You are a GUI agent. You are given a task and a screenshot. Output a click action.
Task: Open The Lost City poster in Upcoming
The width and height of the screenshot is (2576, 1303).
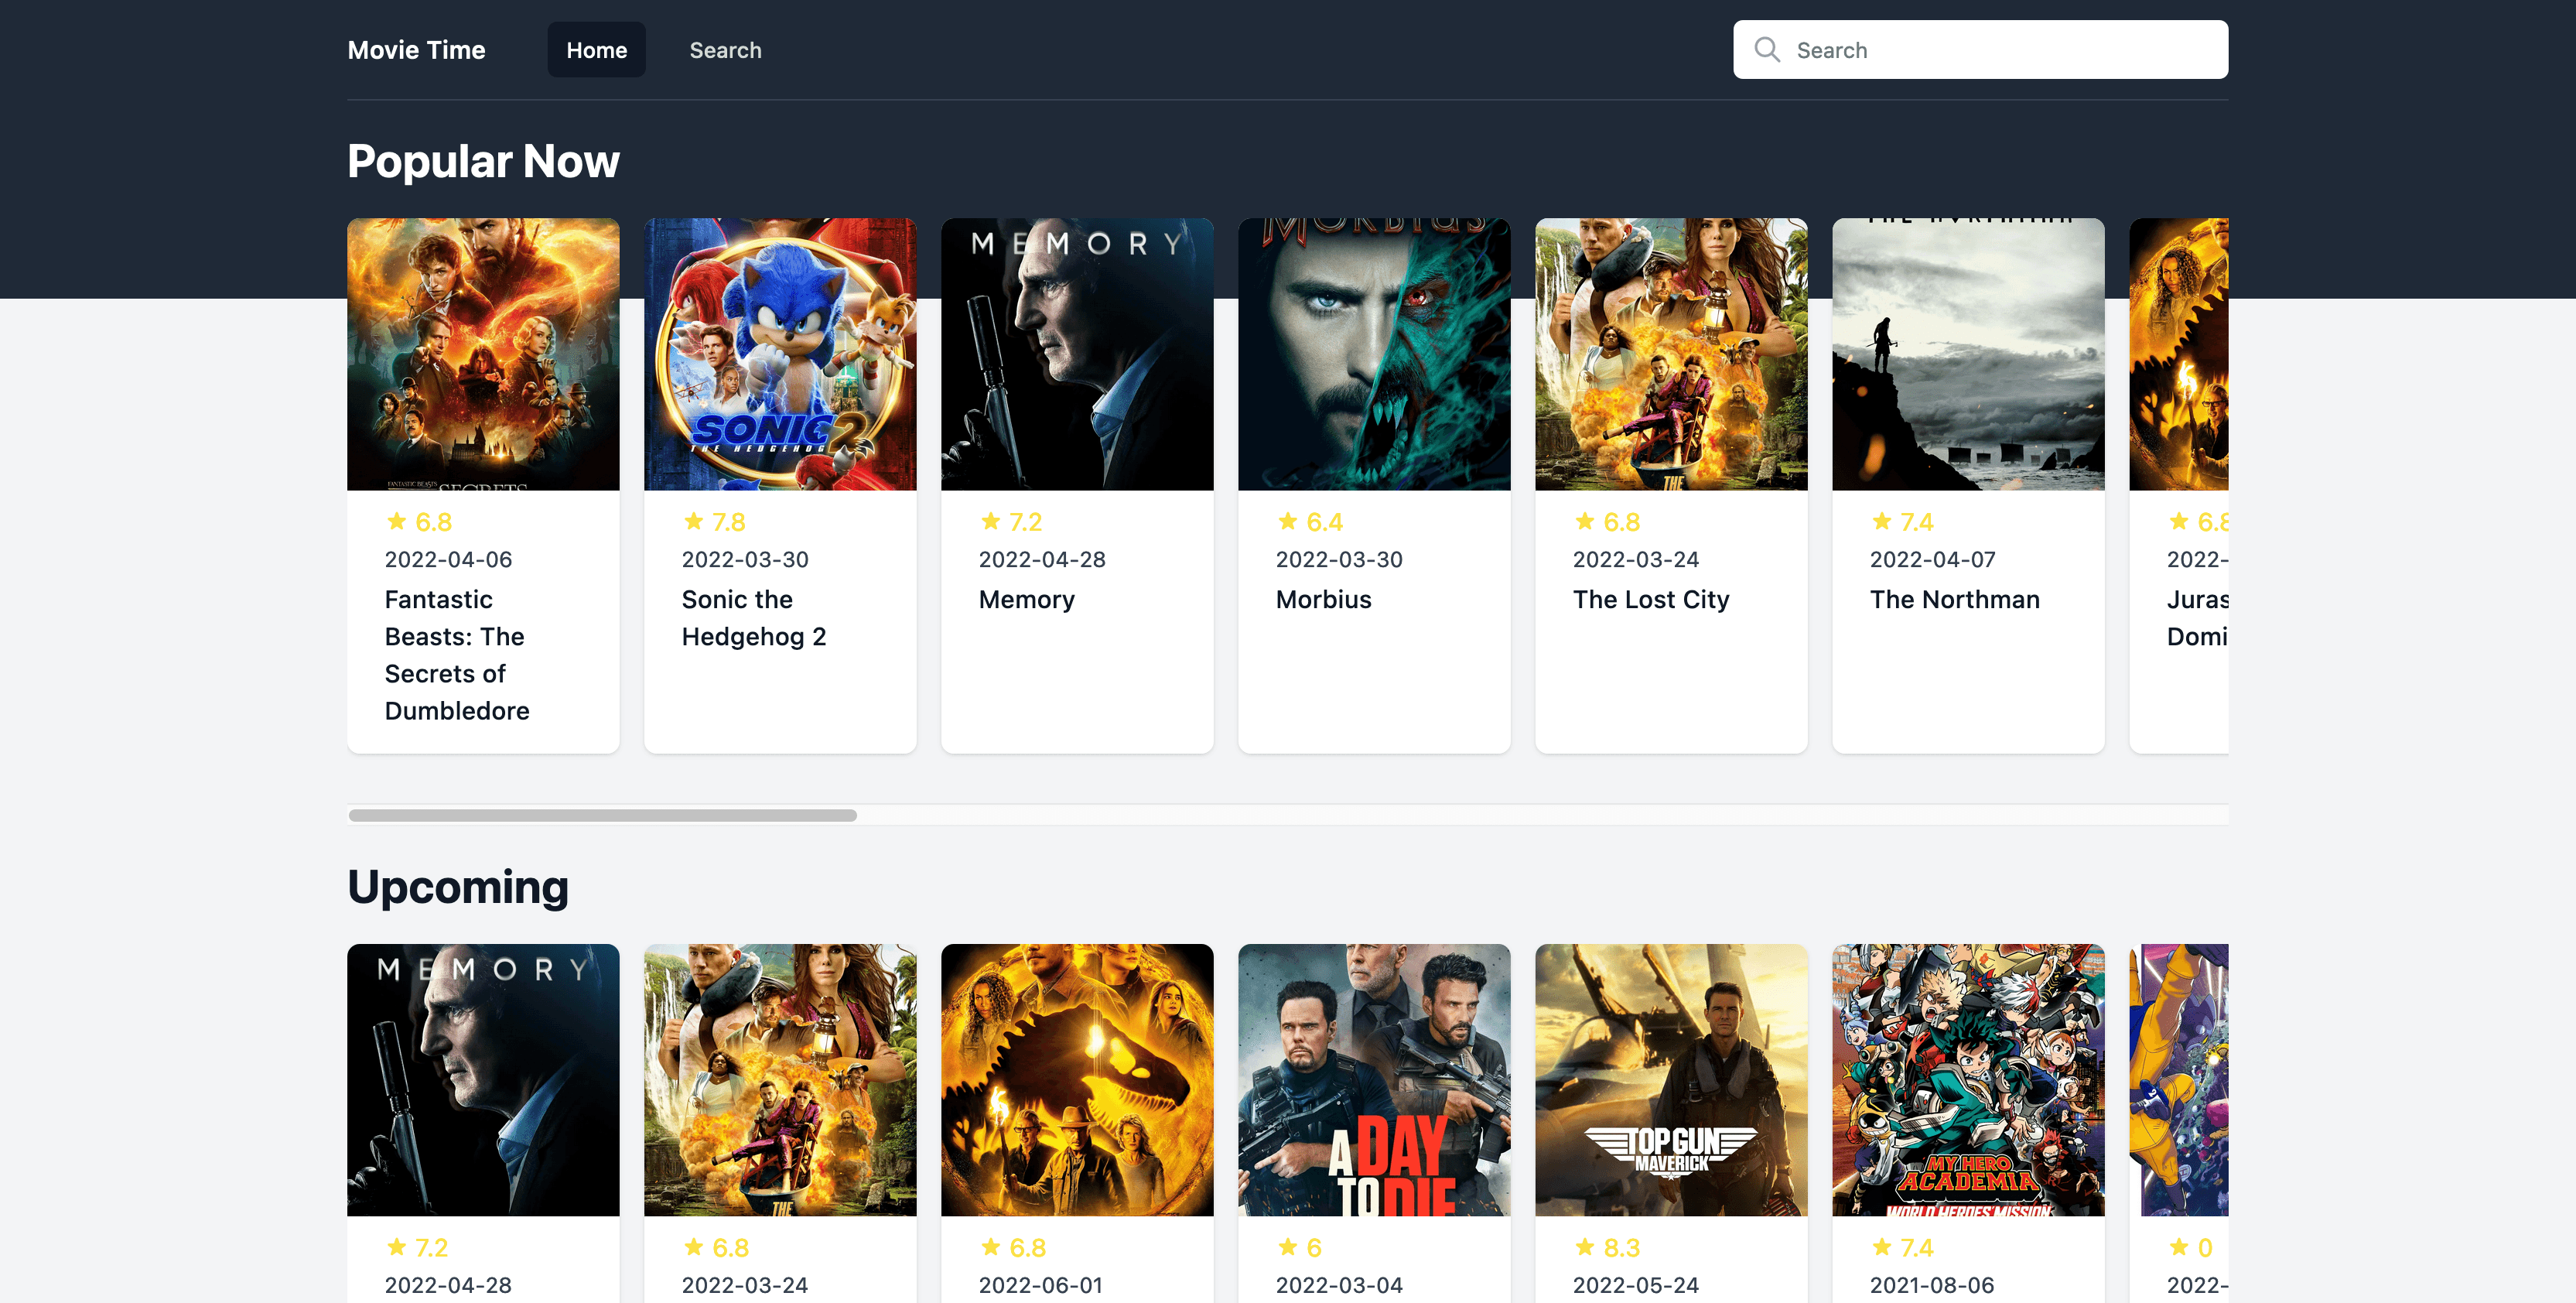point(780,1080)
